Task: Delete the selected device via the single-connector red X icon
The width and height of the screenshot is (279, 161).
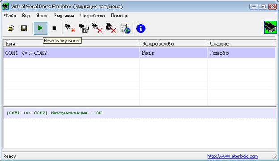Action: (97, 28)
